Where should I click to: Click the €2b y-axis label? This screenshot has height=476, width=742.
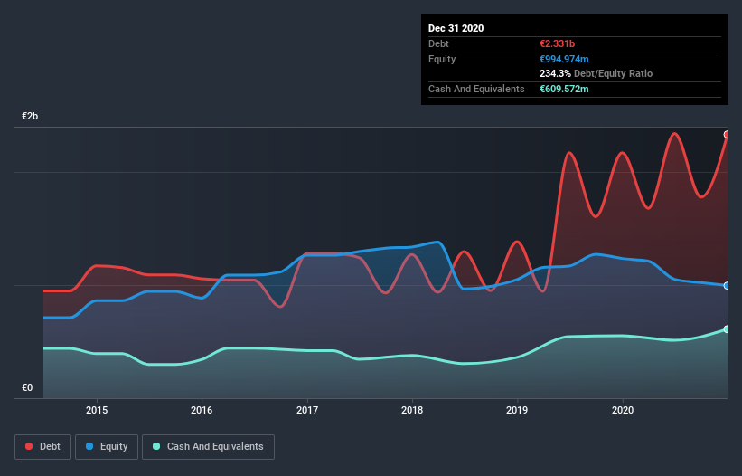pyautogui.click(x=30, y=116)
